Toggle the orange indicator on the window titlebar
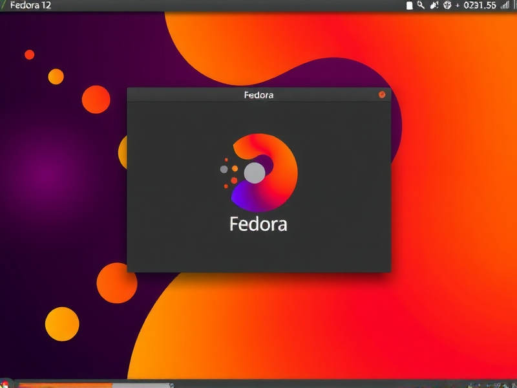This screenshot has width=517, height=388. click(381, 94)
